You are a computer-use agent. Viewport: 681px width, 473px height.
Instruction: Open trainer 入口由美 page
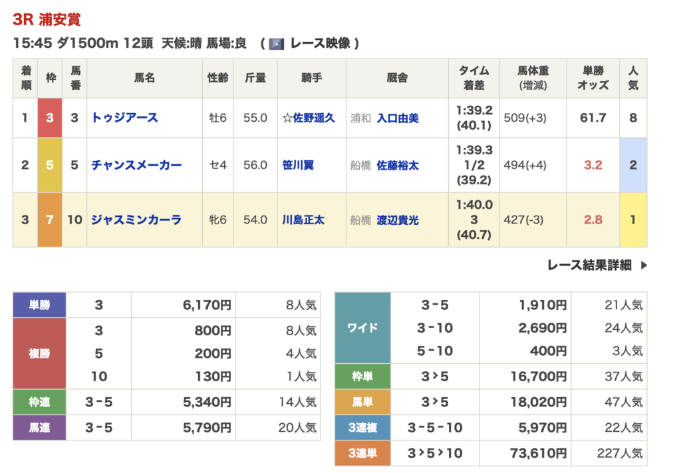pos(398,118)
